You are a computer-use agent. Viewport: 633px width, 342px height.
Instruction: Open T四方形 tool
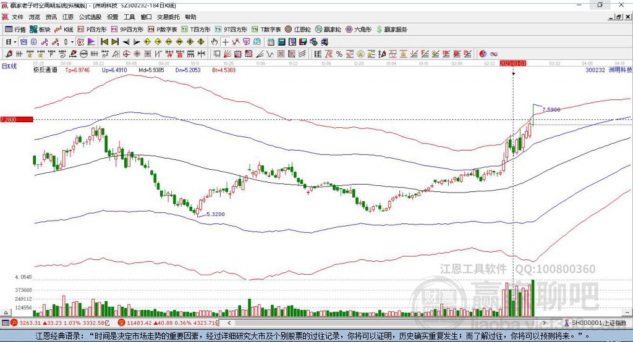pyautogui.click(x=196, y=30)
